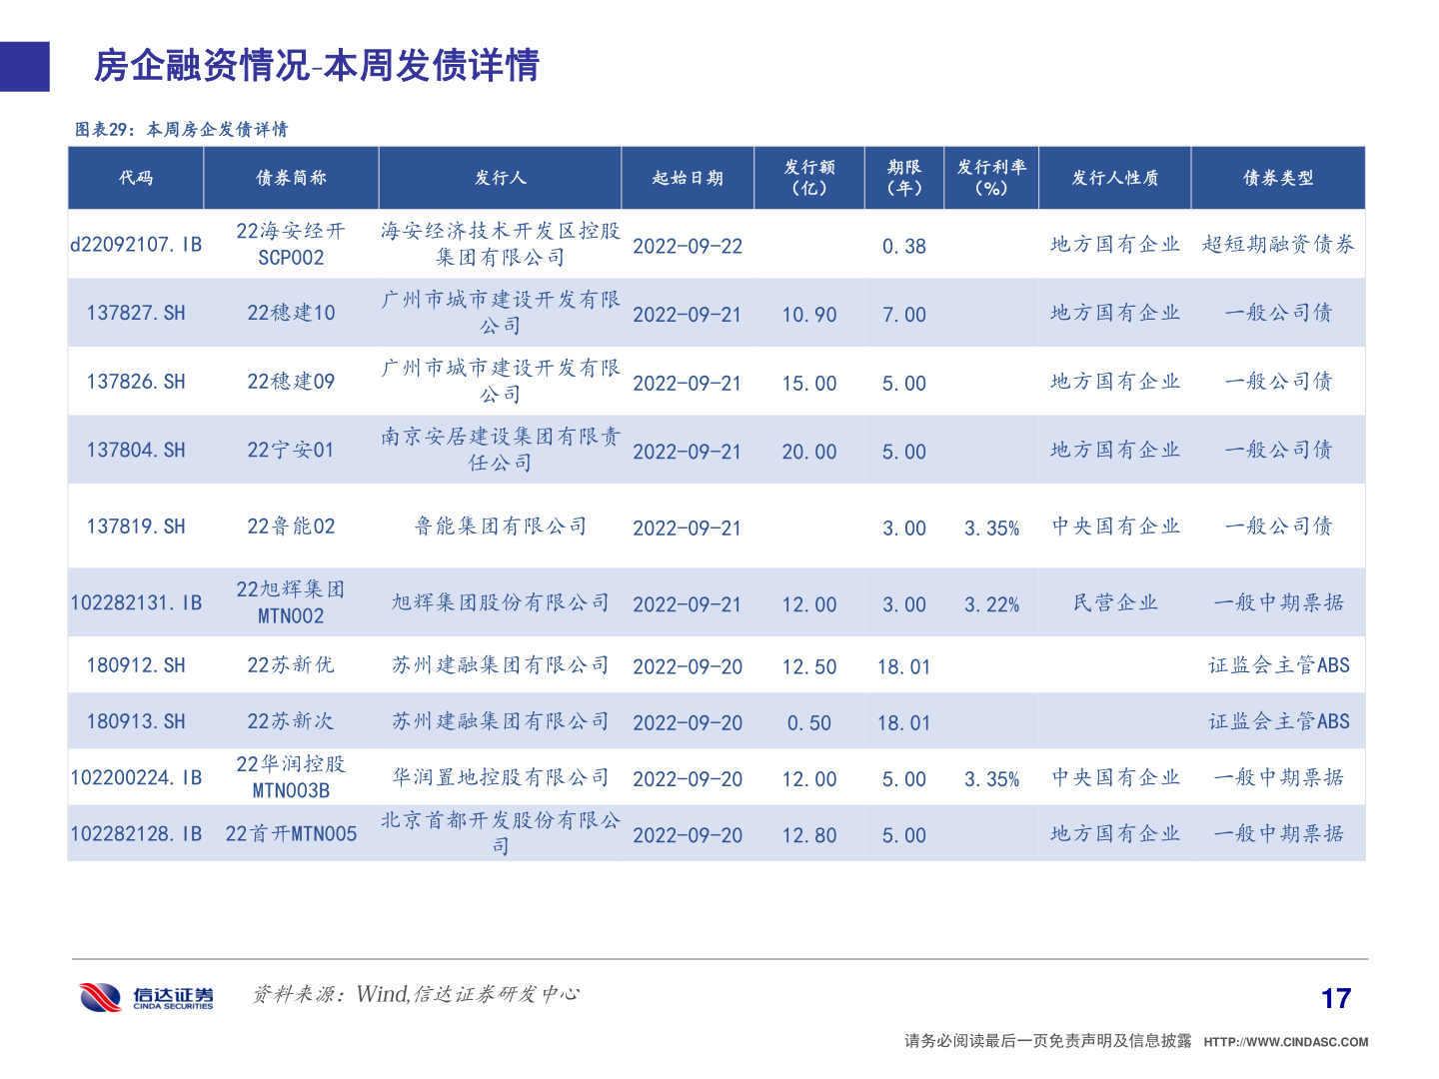Open the page title 房企融资情况-本周发债详情
This screenshot has height=1079, width=1439.
coord(317,68)
